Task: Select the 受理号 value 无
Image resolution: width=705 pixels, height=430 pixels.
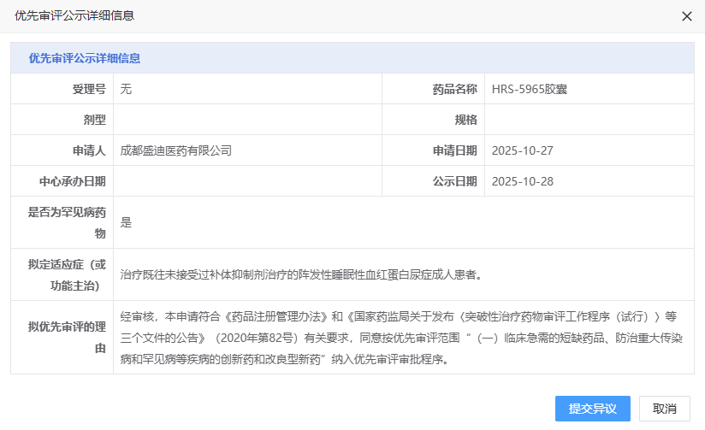Action: click(x=126, y=89)
